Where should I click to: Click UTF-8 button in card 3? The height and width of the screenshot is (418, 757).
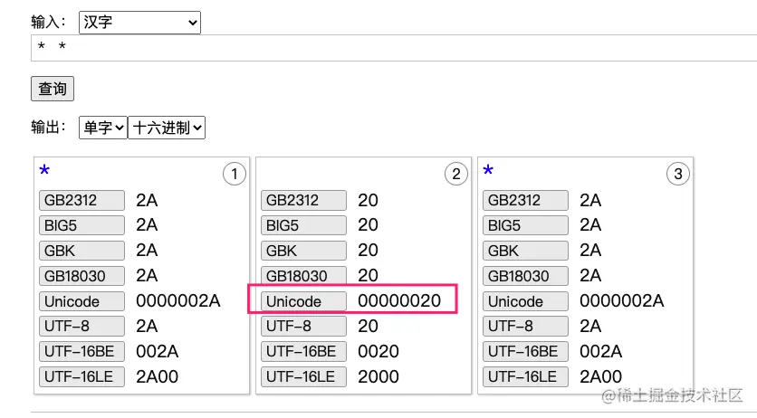[525, 326]
